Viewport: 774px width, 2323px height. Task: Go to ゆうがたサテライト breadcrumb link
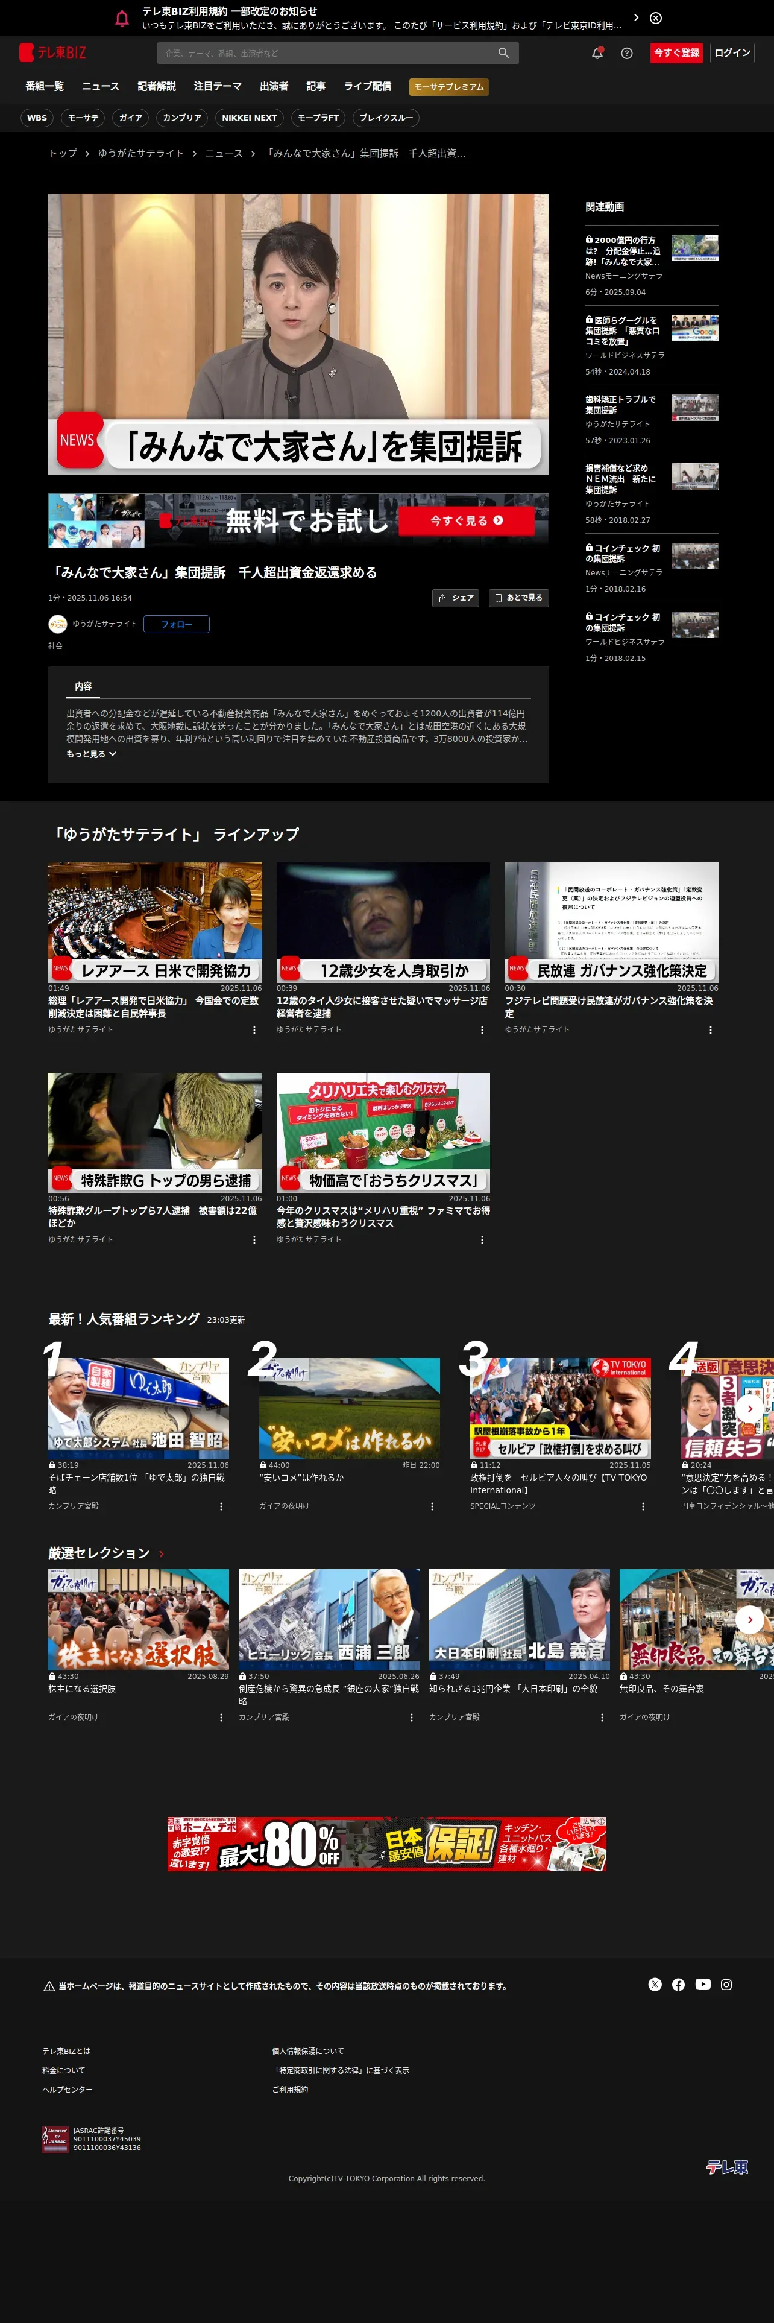[x=140, y=153]
